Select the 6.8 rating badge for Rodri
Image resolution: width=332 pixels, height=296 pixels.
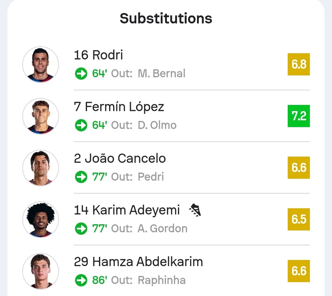tap(299, 64)
